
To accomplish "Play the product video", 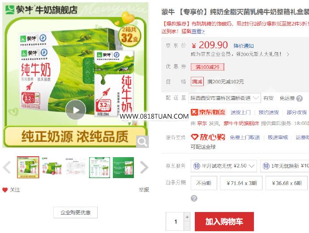I will (x=76, y=110).
